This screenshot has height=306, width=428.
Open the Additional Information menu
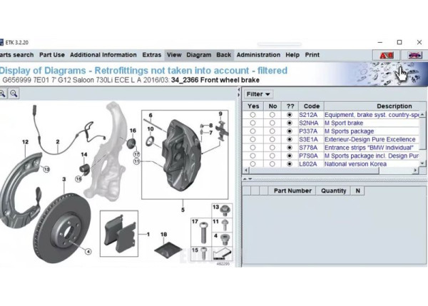click(103, 55)
